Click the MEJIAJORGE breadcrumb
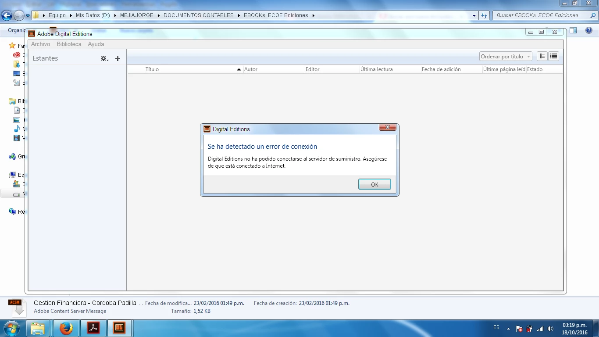 coord(137,15)
